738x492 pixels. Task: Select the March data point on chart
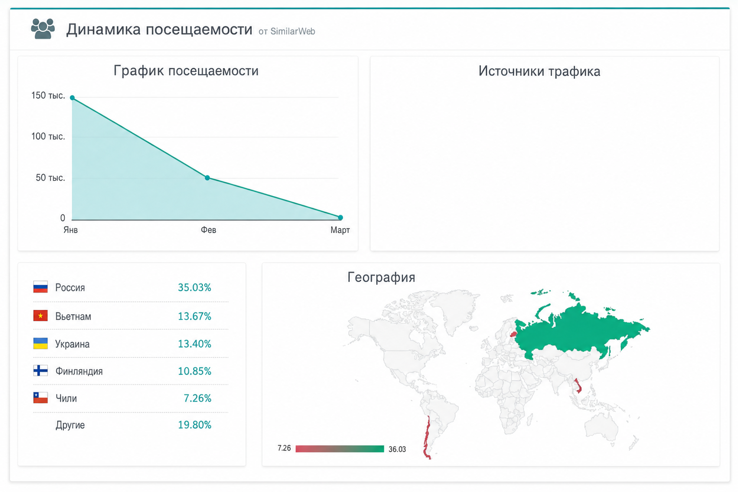point(341,218)
